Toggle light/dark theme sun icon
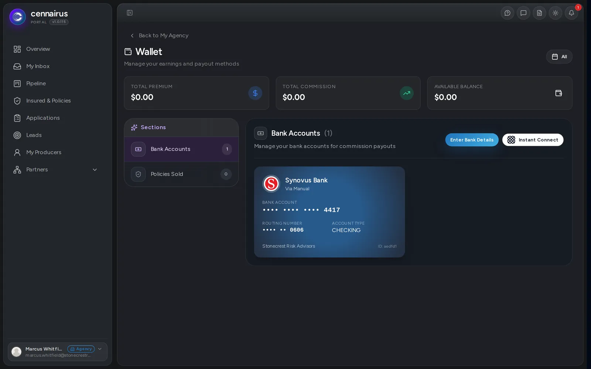 555,13
